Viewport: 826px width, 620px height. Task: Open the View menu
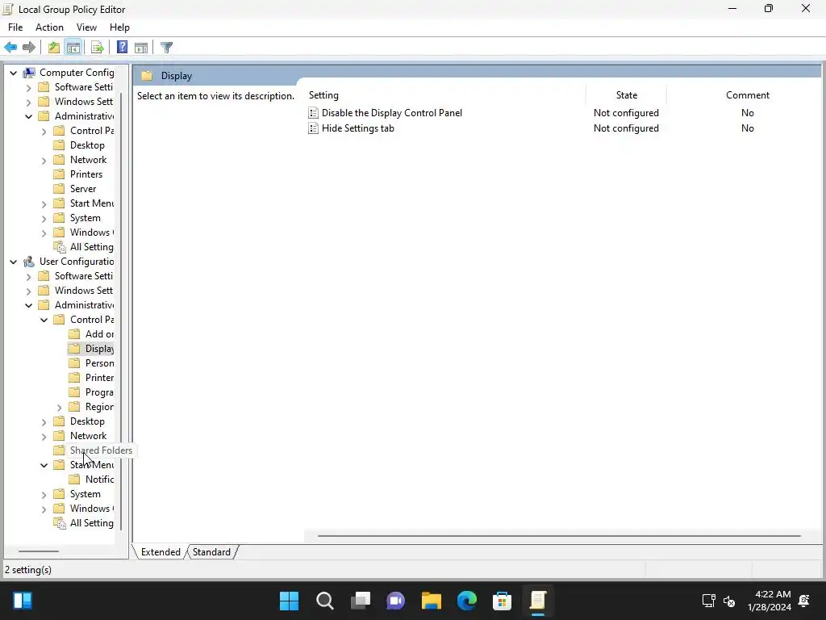point(86,27)
